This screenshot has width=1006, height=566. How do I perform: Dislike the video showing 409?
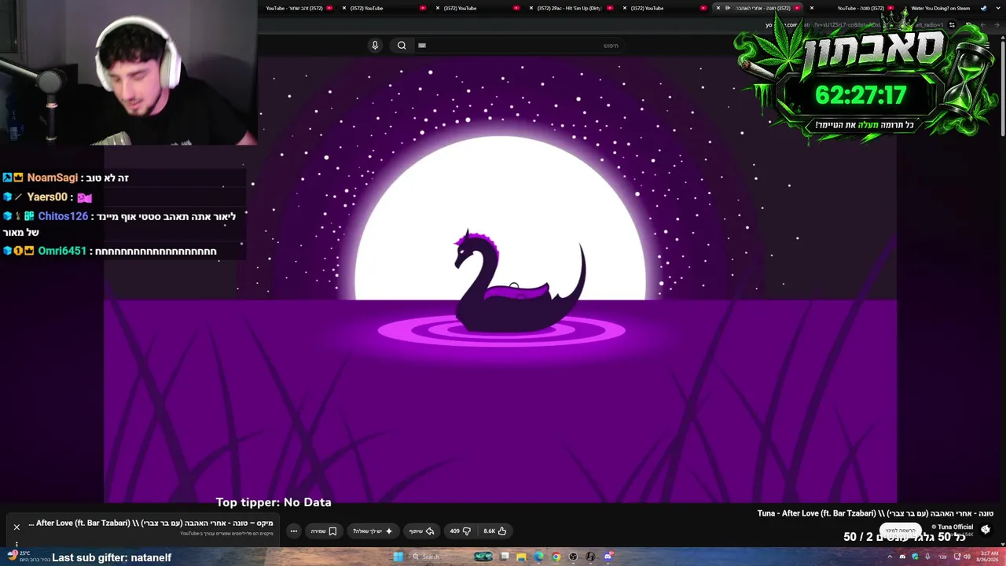pyautogui.click(x=460, y=531)
